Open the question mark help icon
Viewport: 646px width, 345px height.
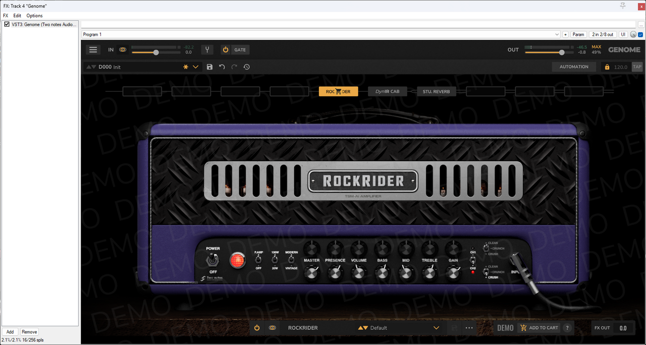click(x=567, y=328)
